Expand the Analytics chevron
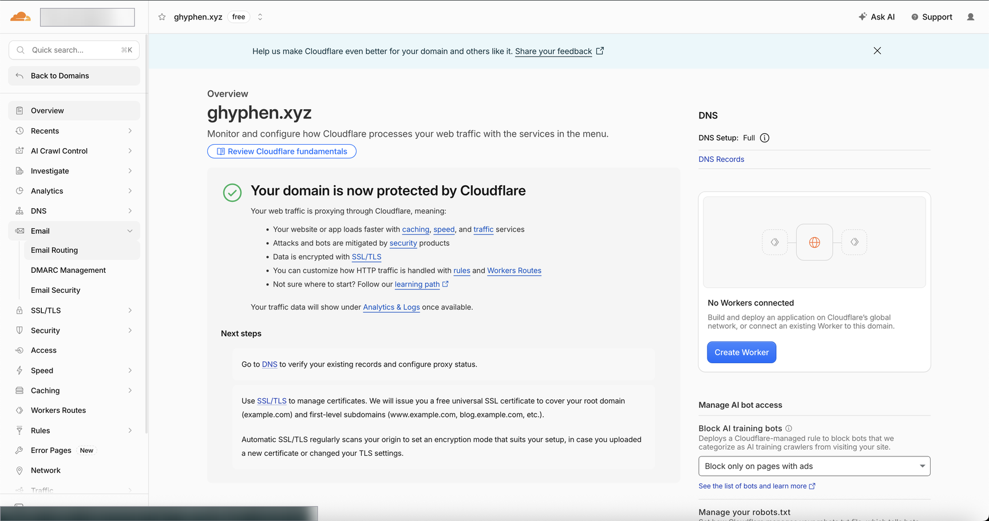The height and width of the screenshot is (521, 989). [x=130, y=191]
